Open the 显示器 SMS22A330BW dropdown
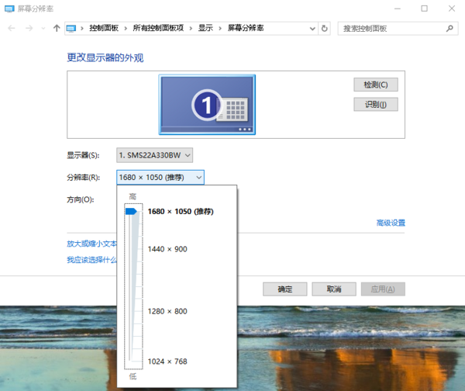 154,155
